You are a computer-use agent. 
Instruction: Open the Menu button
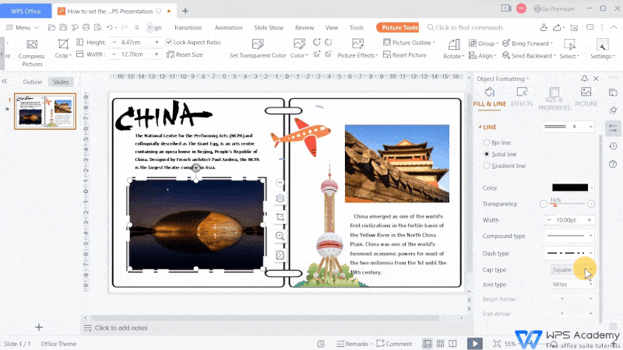(x=23, y=27)
